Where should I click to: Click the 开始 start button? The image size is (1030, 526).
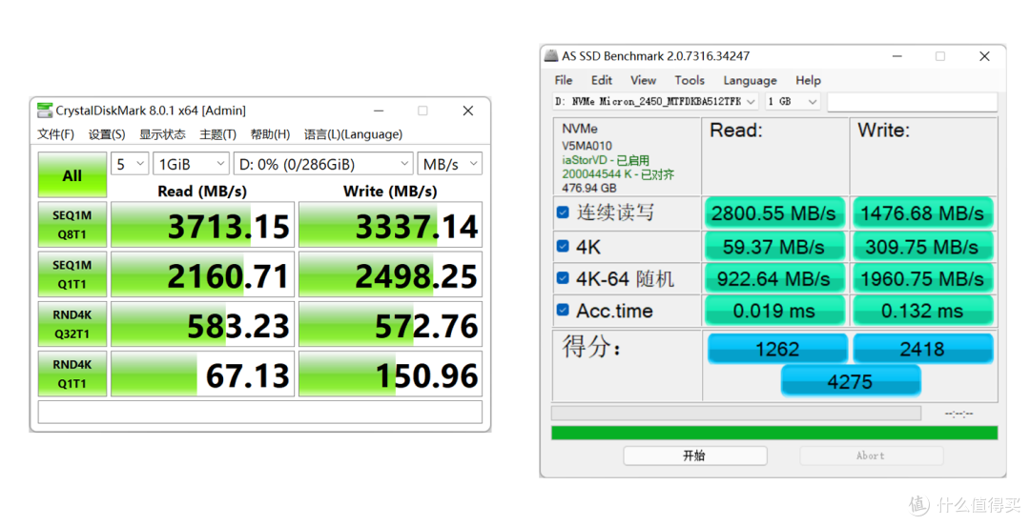tap(695, 455)
